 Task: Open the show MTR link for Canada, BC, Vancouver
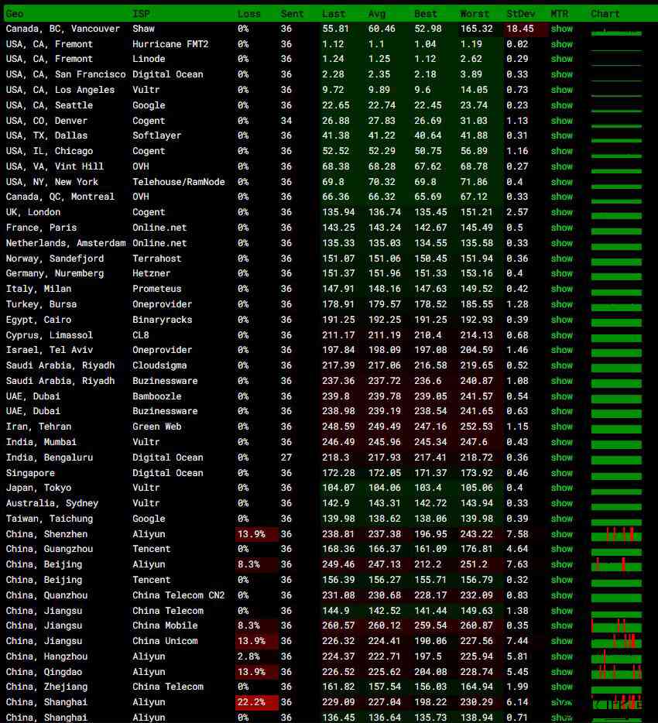(562, 29)
